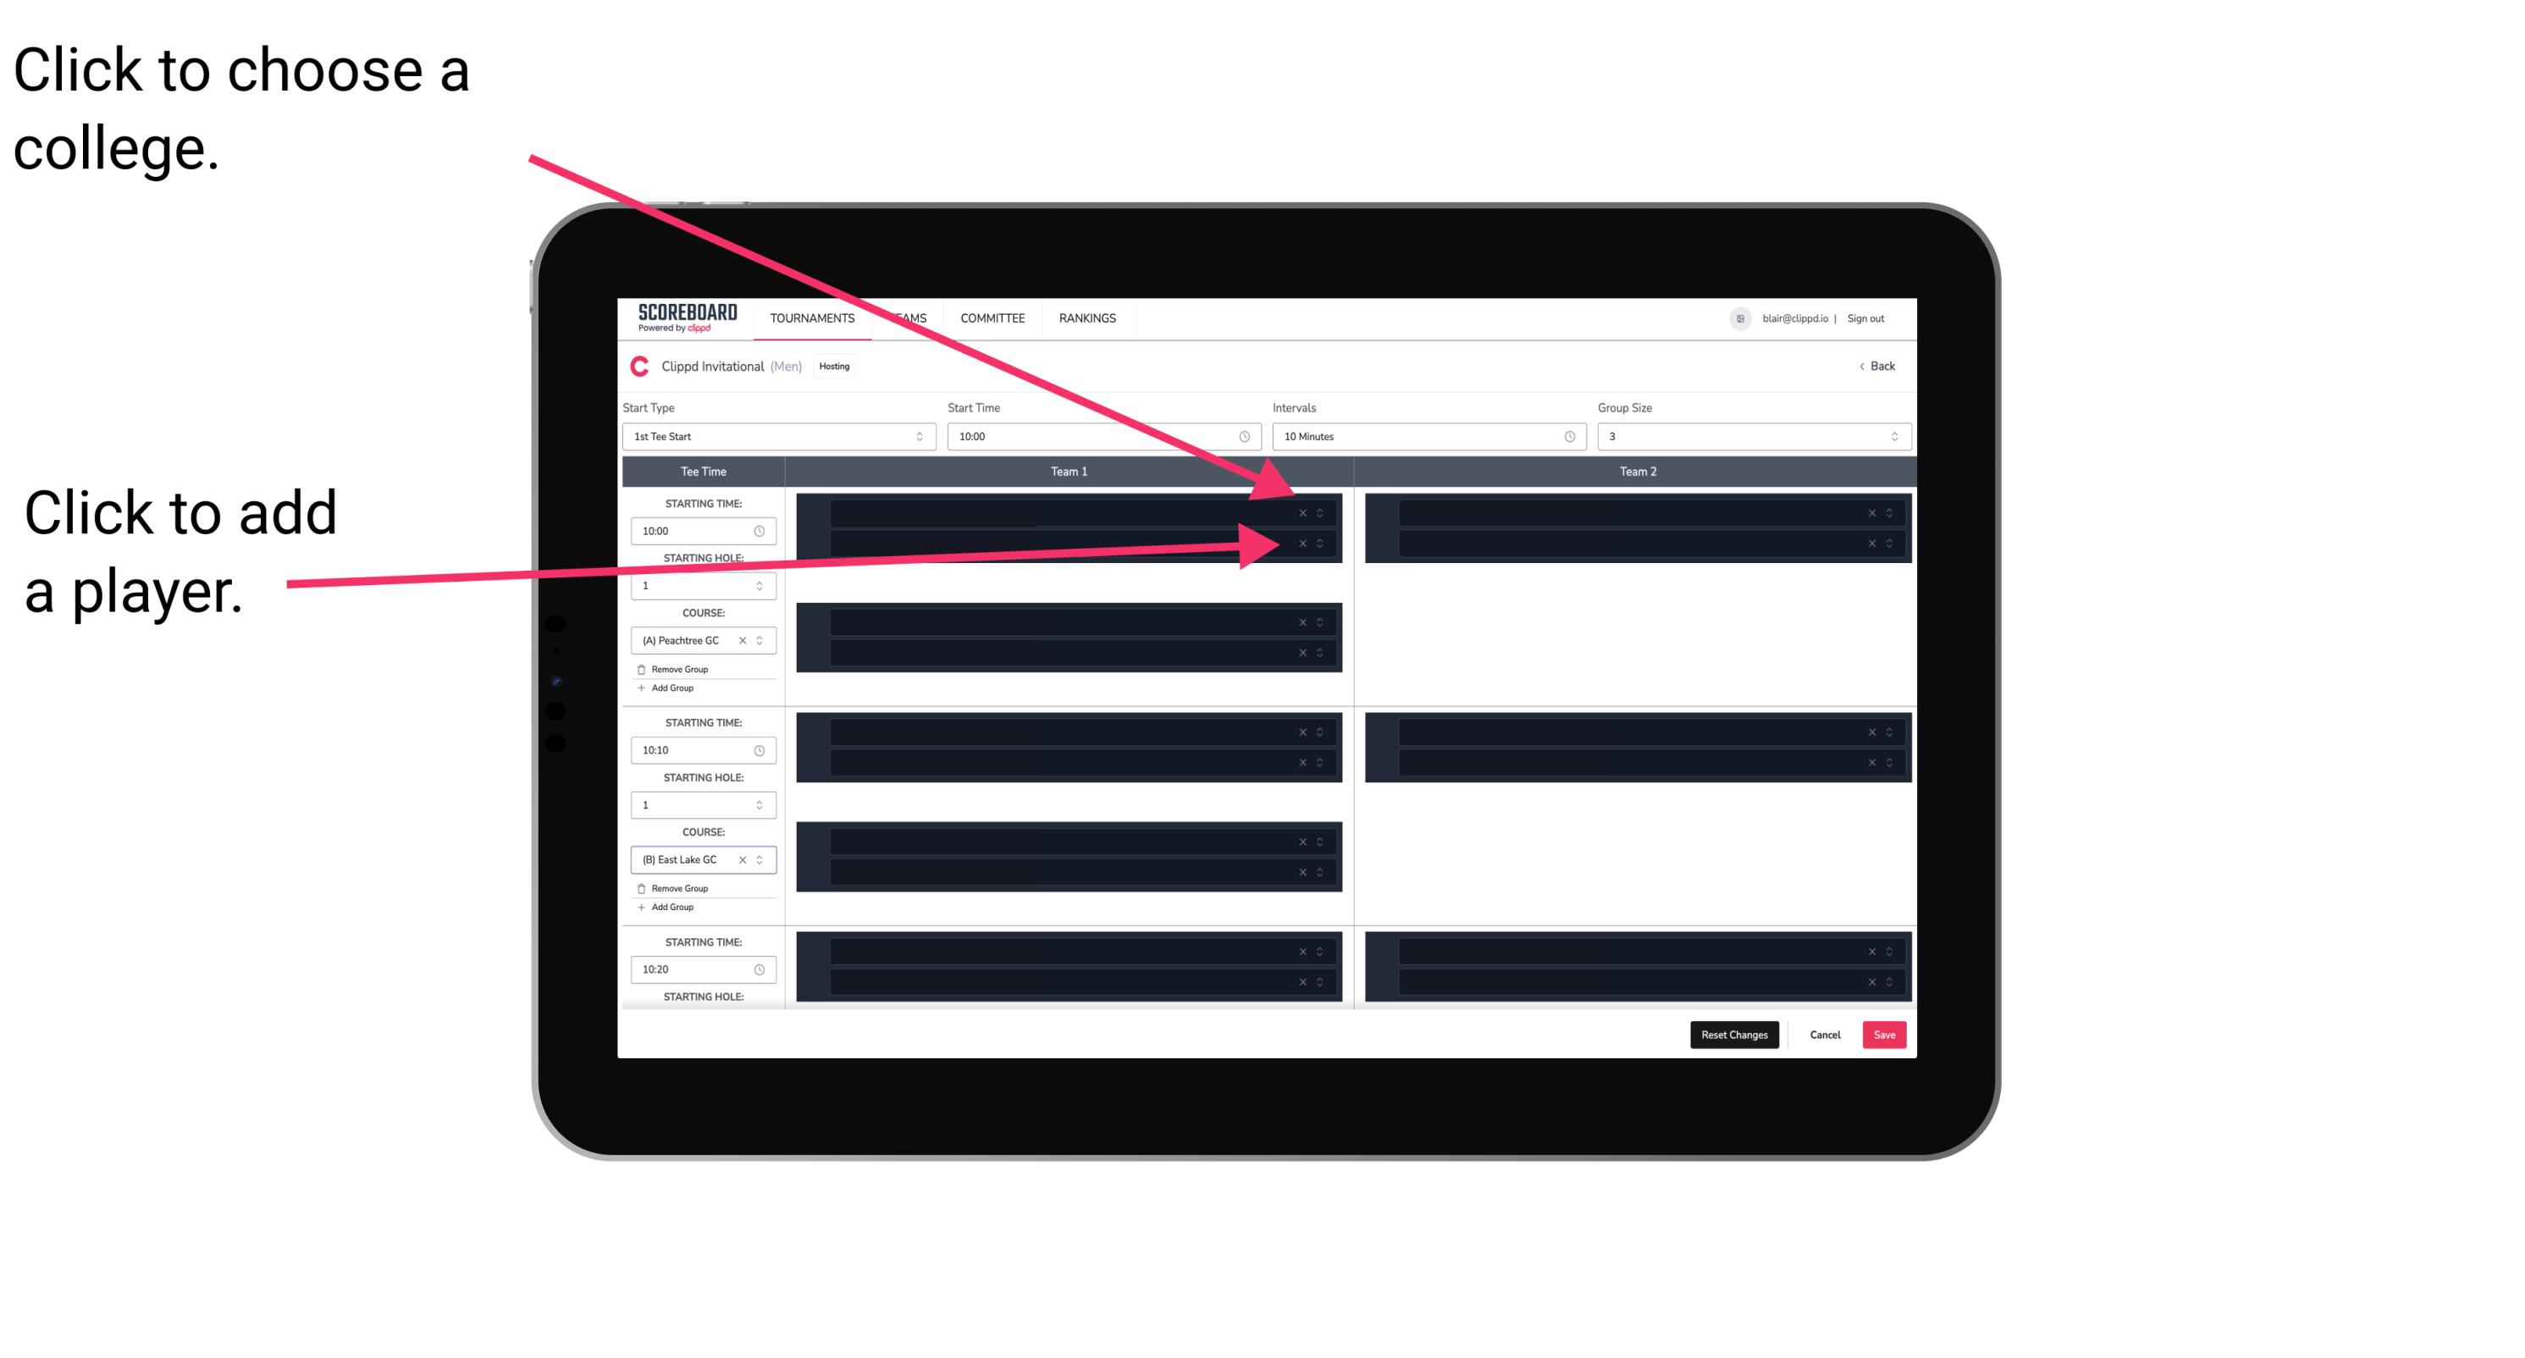Image resolution: width=2525 pixels, height=1358 pixels.
Task: Select the RANKINGS tab
Action: [x=1087, y=317]
